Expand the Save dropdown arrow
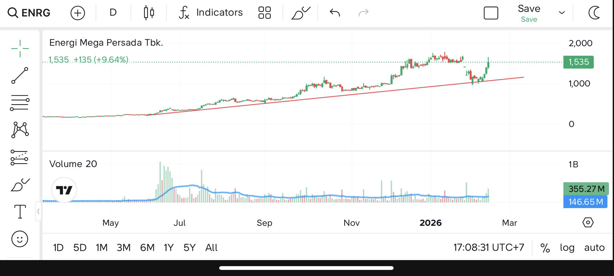 coord(562,13)
